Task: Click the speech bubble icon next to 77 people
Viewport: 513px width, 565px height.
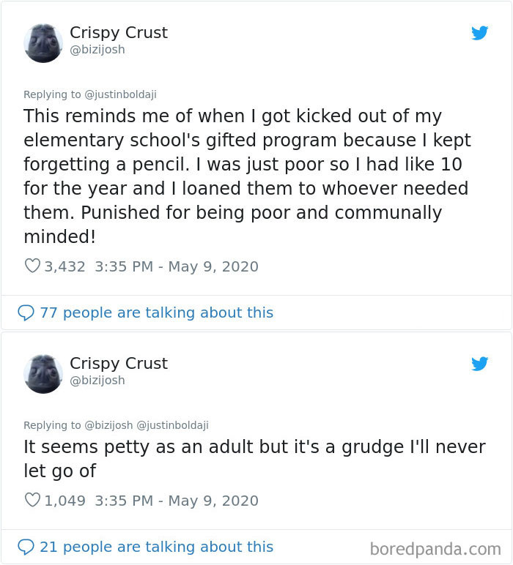Action: (x=26, y=313)
